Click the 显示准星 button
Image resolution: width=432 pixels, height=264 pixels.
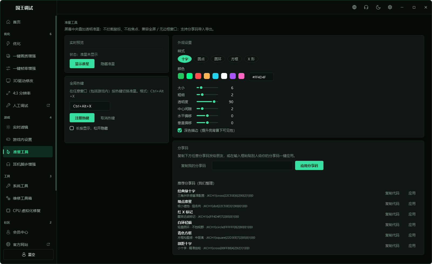pos(82,64)
